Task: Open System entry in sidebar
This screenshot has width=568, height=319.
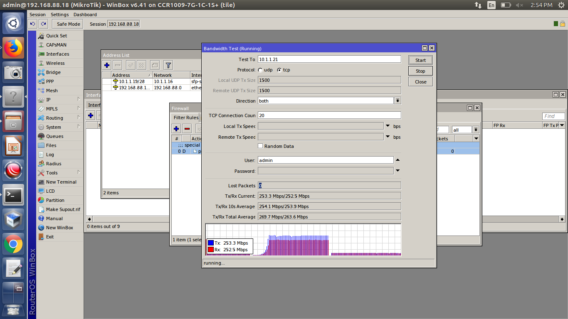Action: (x=53, y=127)
